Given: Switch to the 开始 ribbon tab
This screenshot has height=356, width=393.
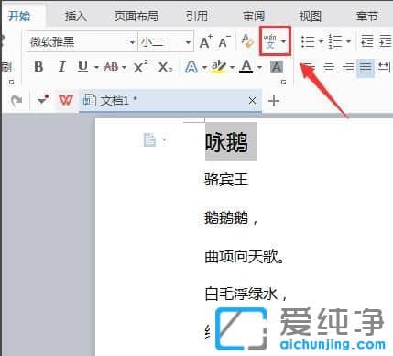Looking at the screenshot, I should click(x=19, y=16).
